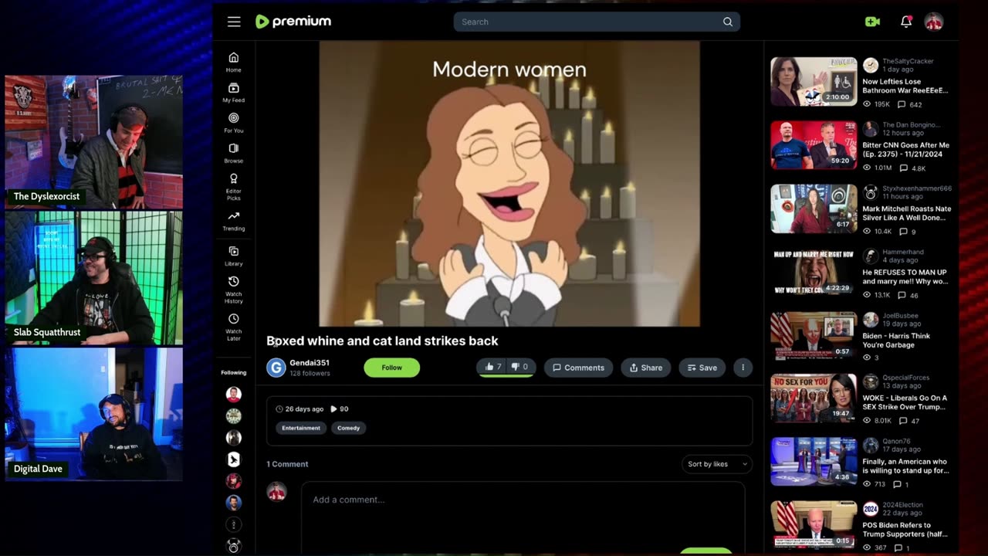Screen dimensions: 988x556
Task: Click the Slab Squatthrust webcam feed
Action: click(x=94, y=278)
